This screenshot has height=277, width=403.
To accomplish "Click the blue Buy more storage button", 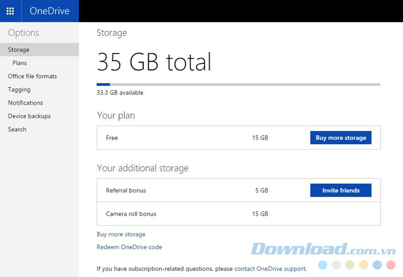I will 340,138.
